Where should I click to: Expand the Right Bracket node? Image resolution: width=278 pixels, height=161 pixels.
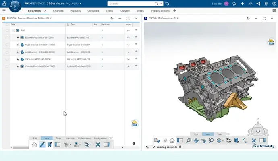(18, 45)
